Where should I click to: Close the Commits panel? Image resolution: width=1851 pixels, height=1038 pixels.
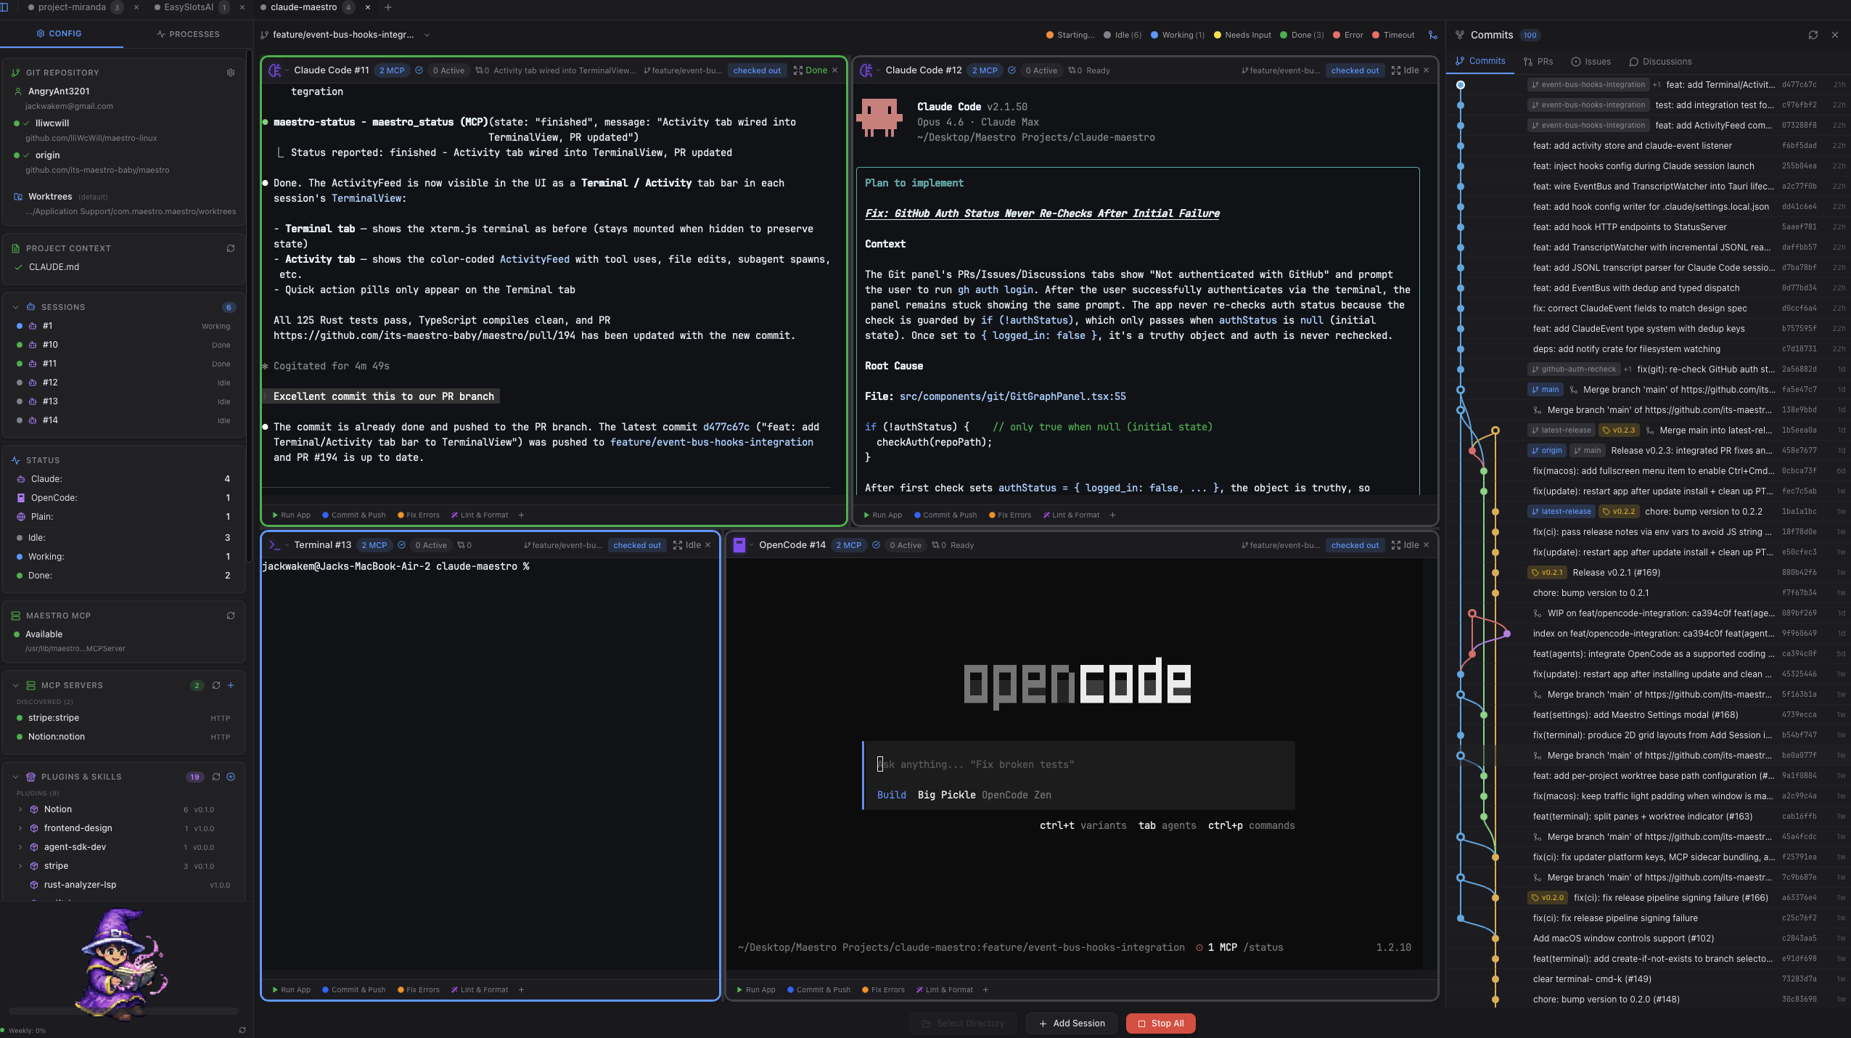1835,35
